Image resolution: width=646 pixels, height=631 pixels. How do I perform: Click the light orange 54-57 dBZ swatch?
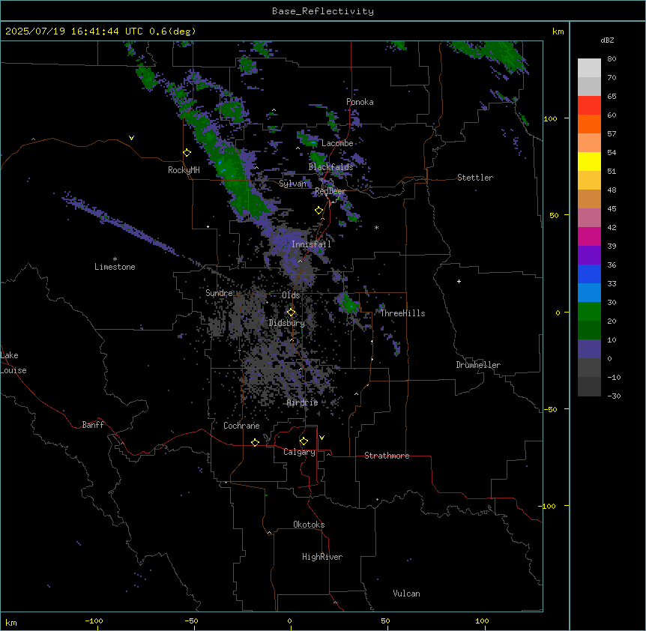(589, 143)
